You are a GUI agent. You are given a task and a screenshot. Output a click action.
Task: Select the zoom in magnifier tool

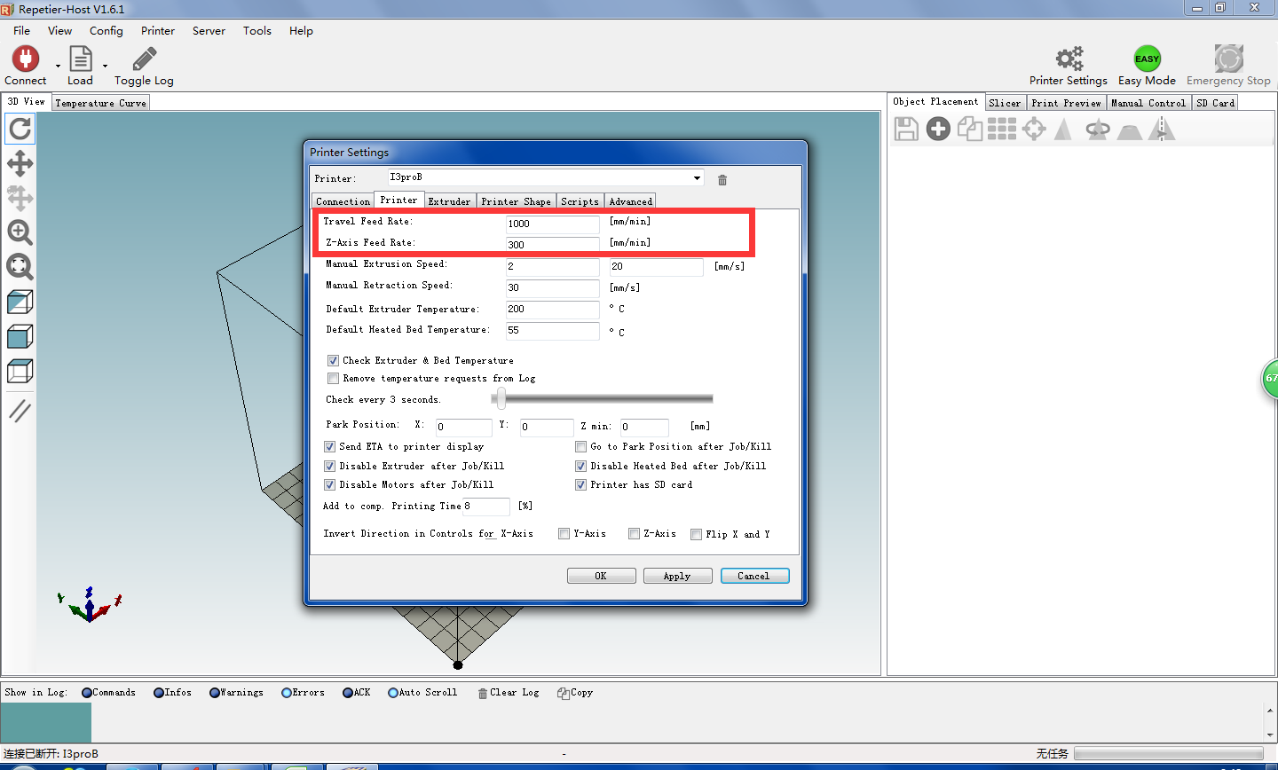(20, 232)
